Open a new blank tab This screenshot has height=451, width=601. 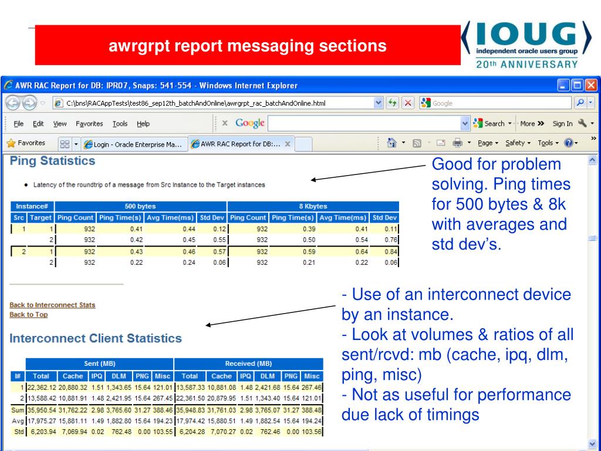coord(303,144)
